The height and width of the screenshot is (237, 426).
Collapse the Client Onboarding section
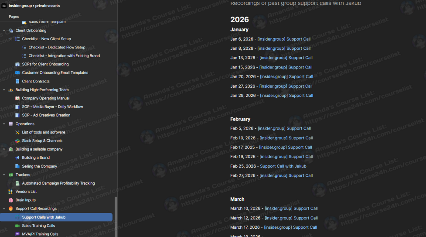(4, 31)
